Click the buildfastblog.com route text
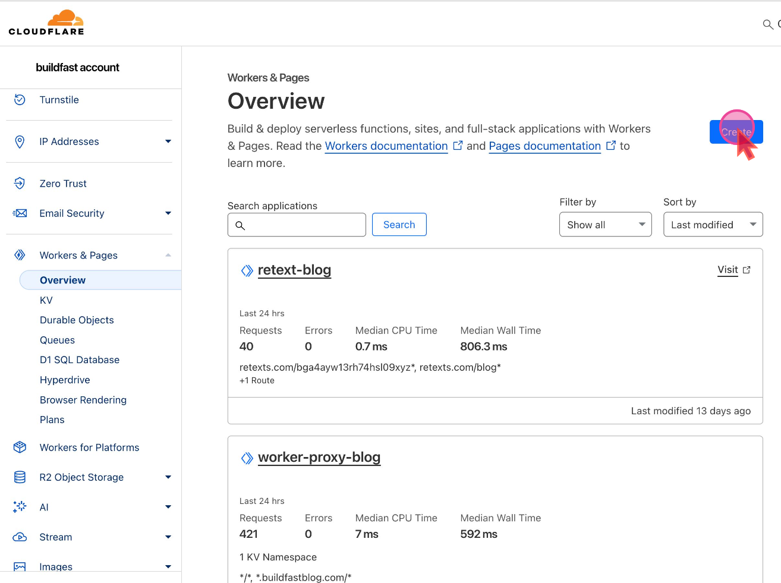This screenshot has width=781, height=583. [295, 578]
